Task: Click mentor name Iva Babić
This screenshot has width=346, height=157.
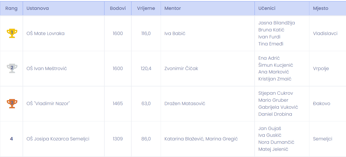Action: [175, 33]
